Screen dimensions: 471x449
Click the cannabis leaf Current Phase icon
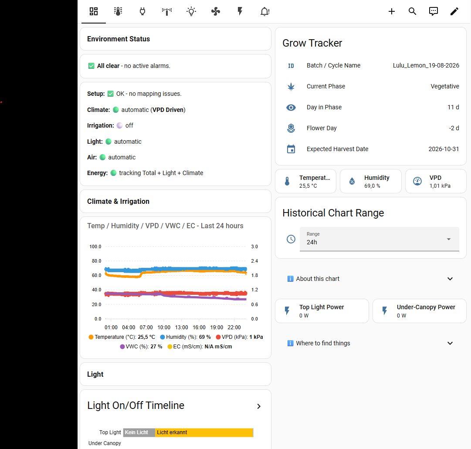point(291,87)
